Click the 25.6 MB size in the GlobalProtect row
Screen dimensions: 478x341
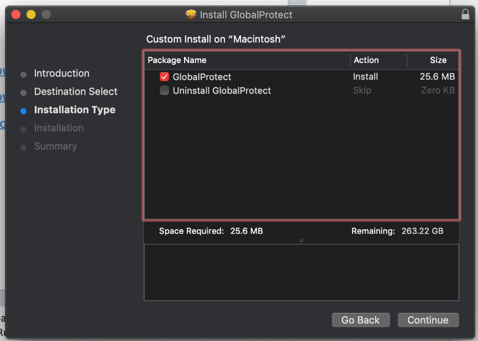coord(437,77)
